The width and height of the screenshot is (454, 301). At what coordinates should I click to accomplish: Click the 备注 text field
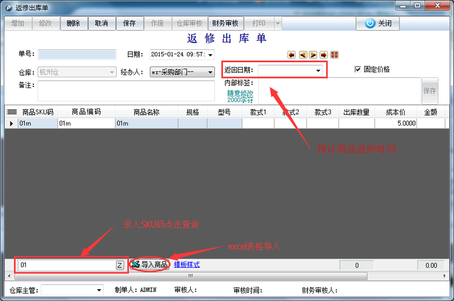coord(125,91)
